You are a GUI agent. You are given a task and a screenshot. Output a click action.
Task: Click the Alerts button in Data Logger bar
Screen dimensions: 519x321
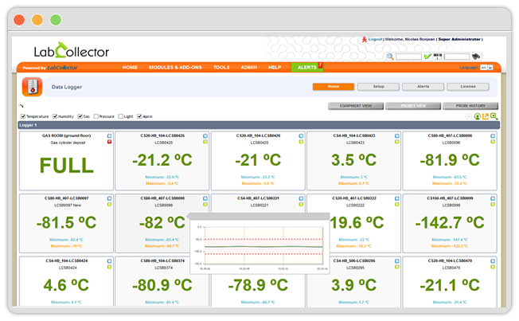[x=423, y=87]
